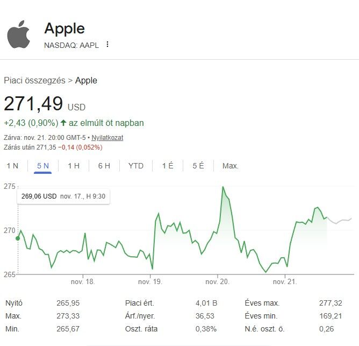Click the 269,06 USD chart tooltip
The width and height of the screenshot is (359, 346).
pyautogui.click(x=63, y=196)
